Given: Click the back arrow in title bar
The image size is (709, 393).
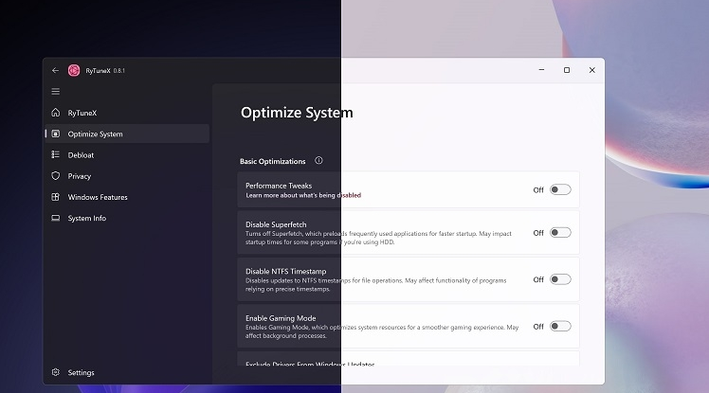Looking at the screenshot, I should click(x=55, y=70).
